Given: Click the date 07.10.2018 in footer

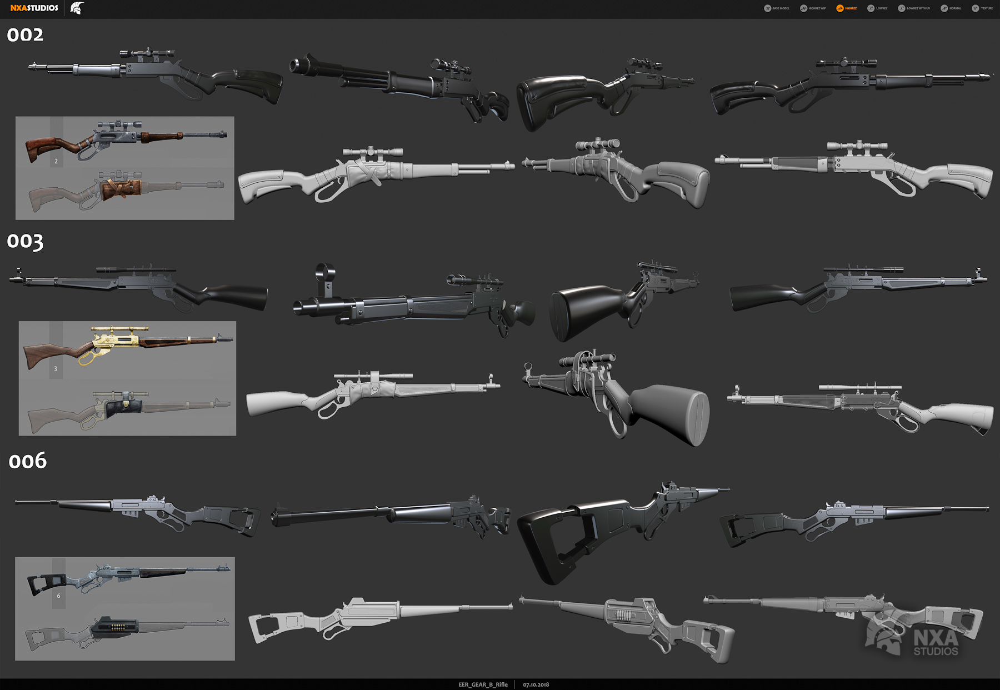Looking at the screenshot, I should point(536,685).
